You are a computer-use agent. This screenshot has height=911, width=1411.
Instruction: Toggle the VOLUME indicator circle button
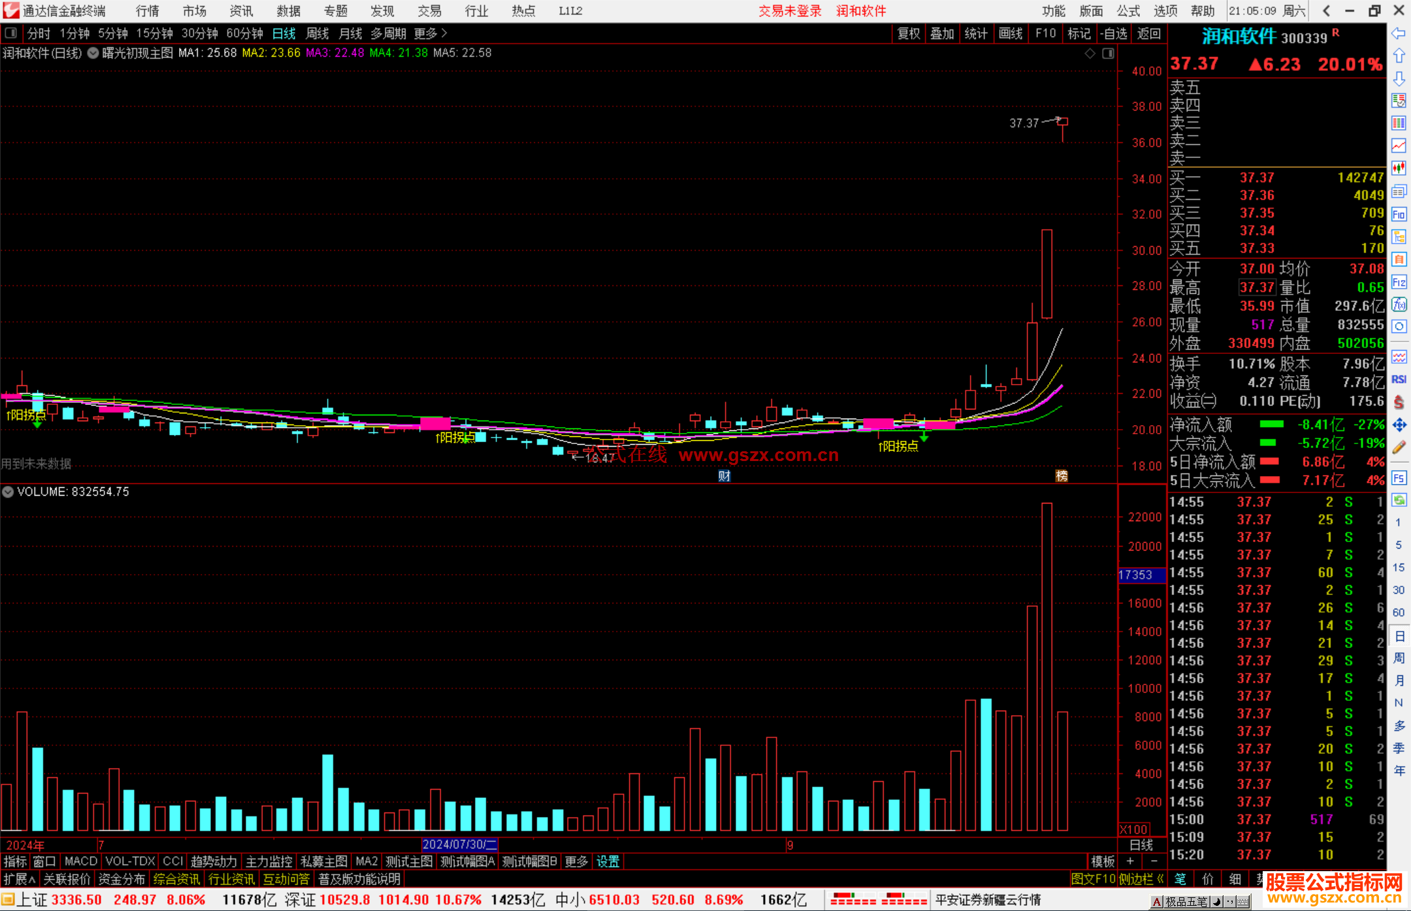coord(8,492)
